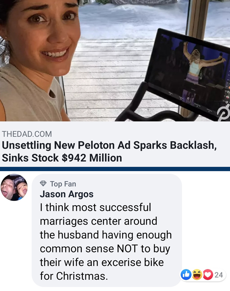230x291 pixels.
Task: Click the "Sinks Stock $942 Million" headline line
Action: [x=62, y=158]
